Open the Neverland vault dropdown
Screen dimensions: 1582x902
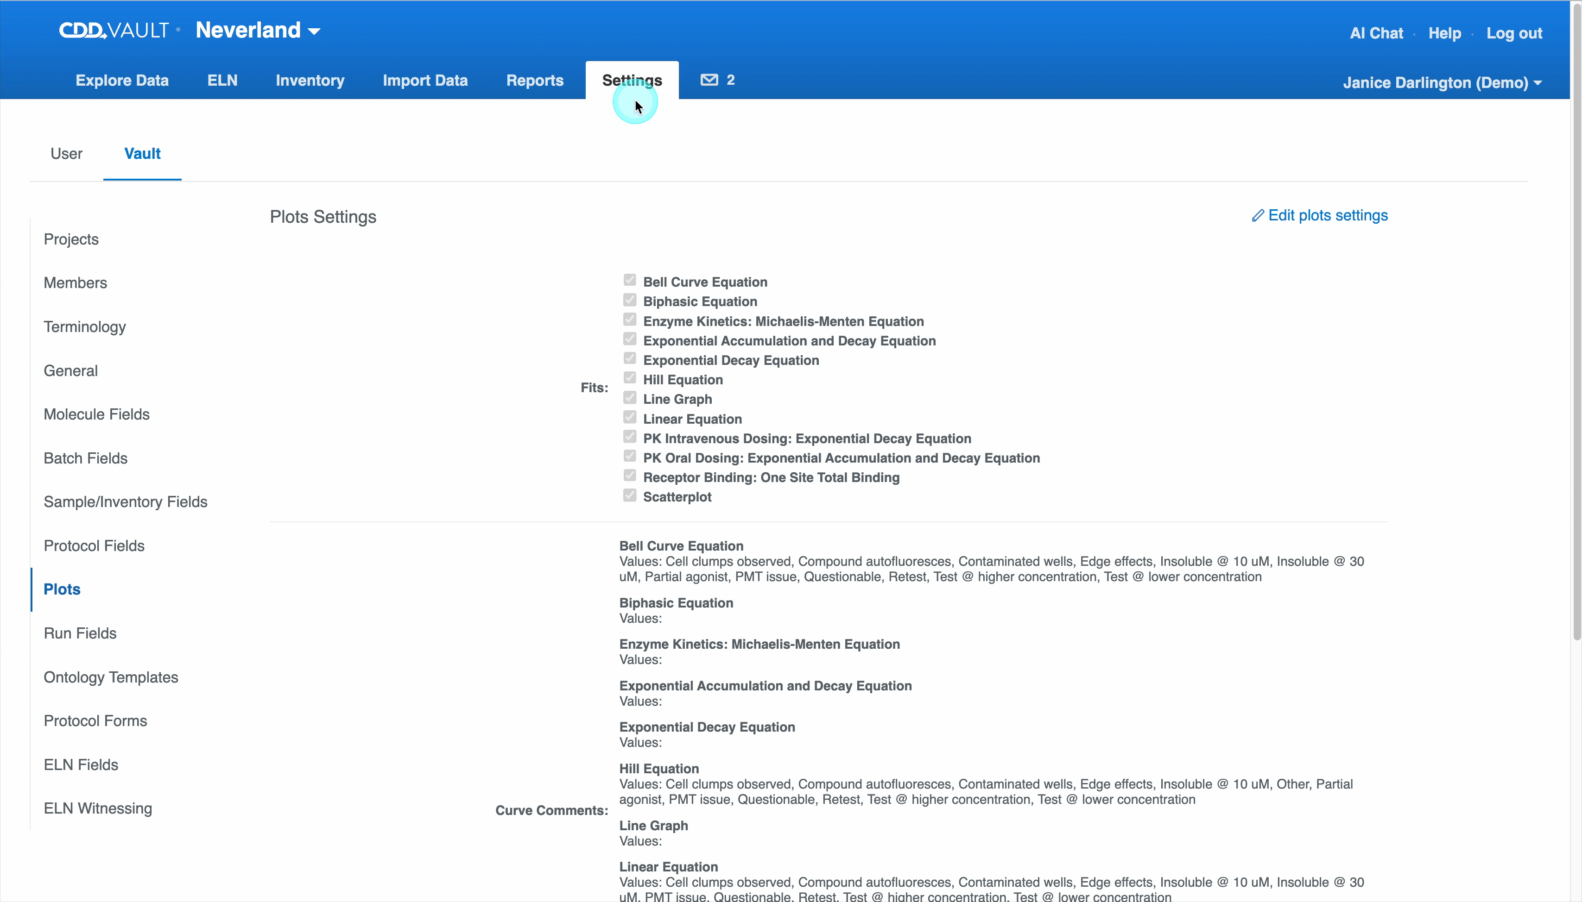coord(258,31)
